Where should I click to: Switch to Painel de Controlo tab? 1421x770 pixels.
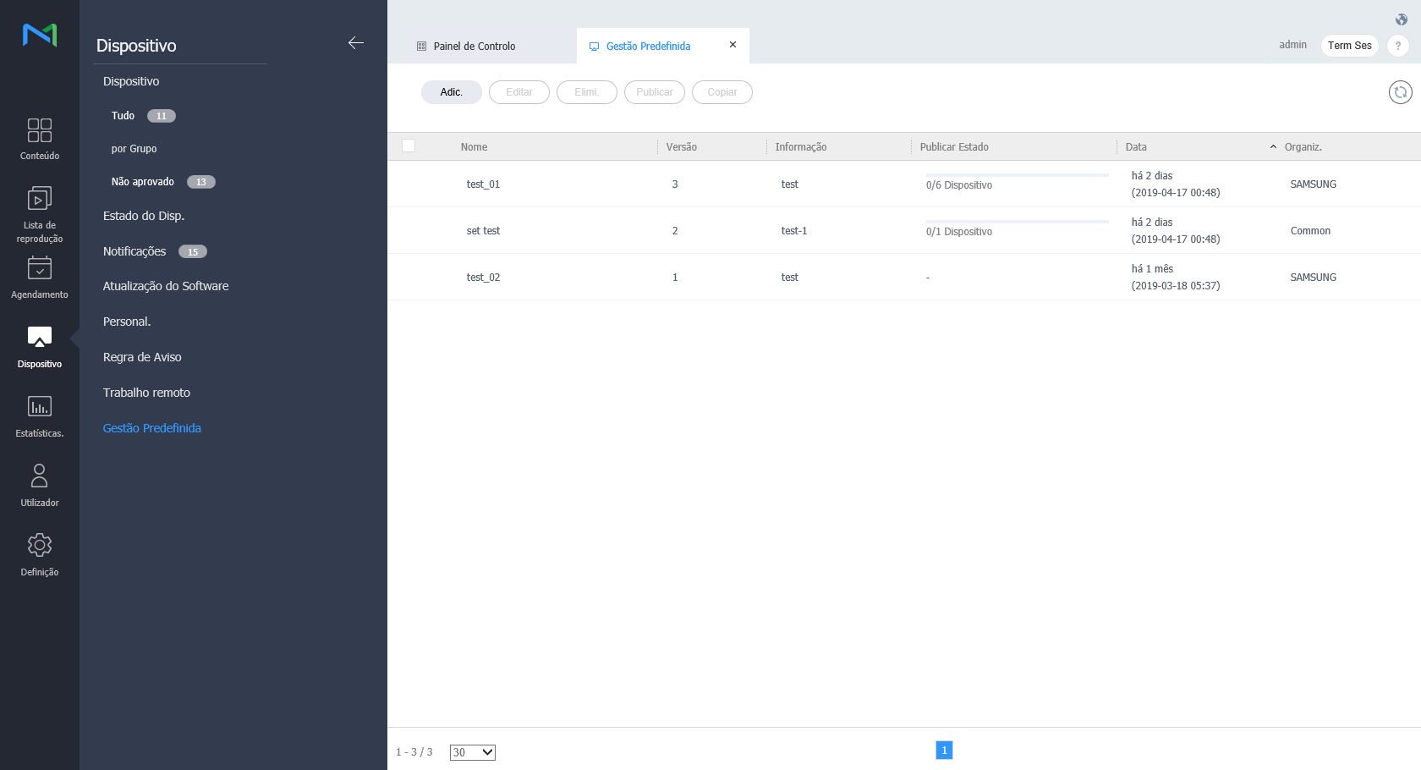pyautogui.click(x=474, y=47)
